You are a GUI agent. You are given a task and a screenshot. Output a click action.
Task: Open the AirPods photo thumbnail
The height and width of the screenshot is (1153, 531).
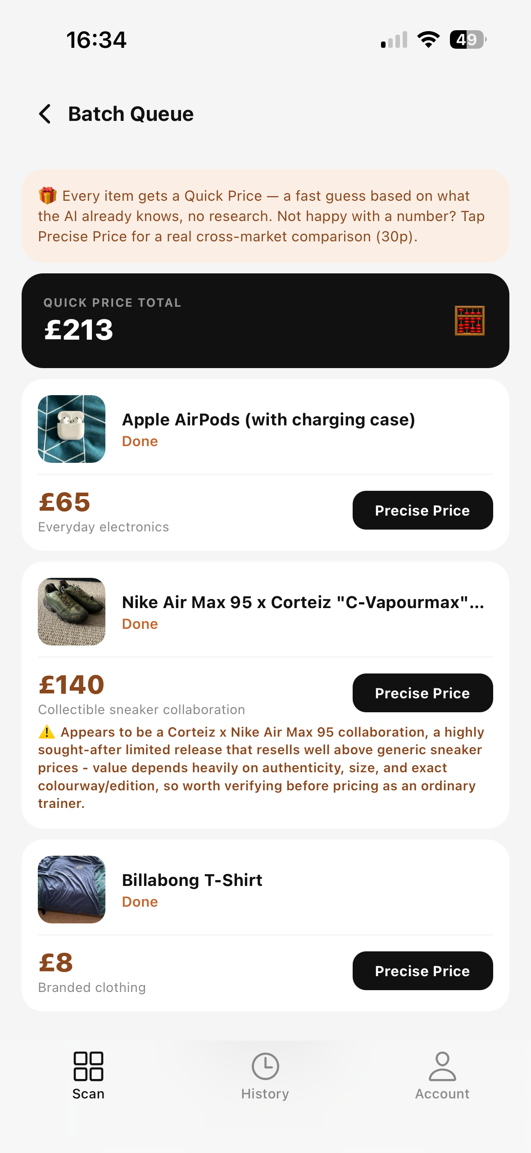[72, 429]
